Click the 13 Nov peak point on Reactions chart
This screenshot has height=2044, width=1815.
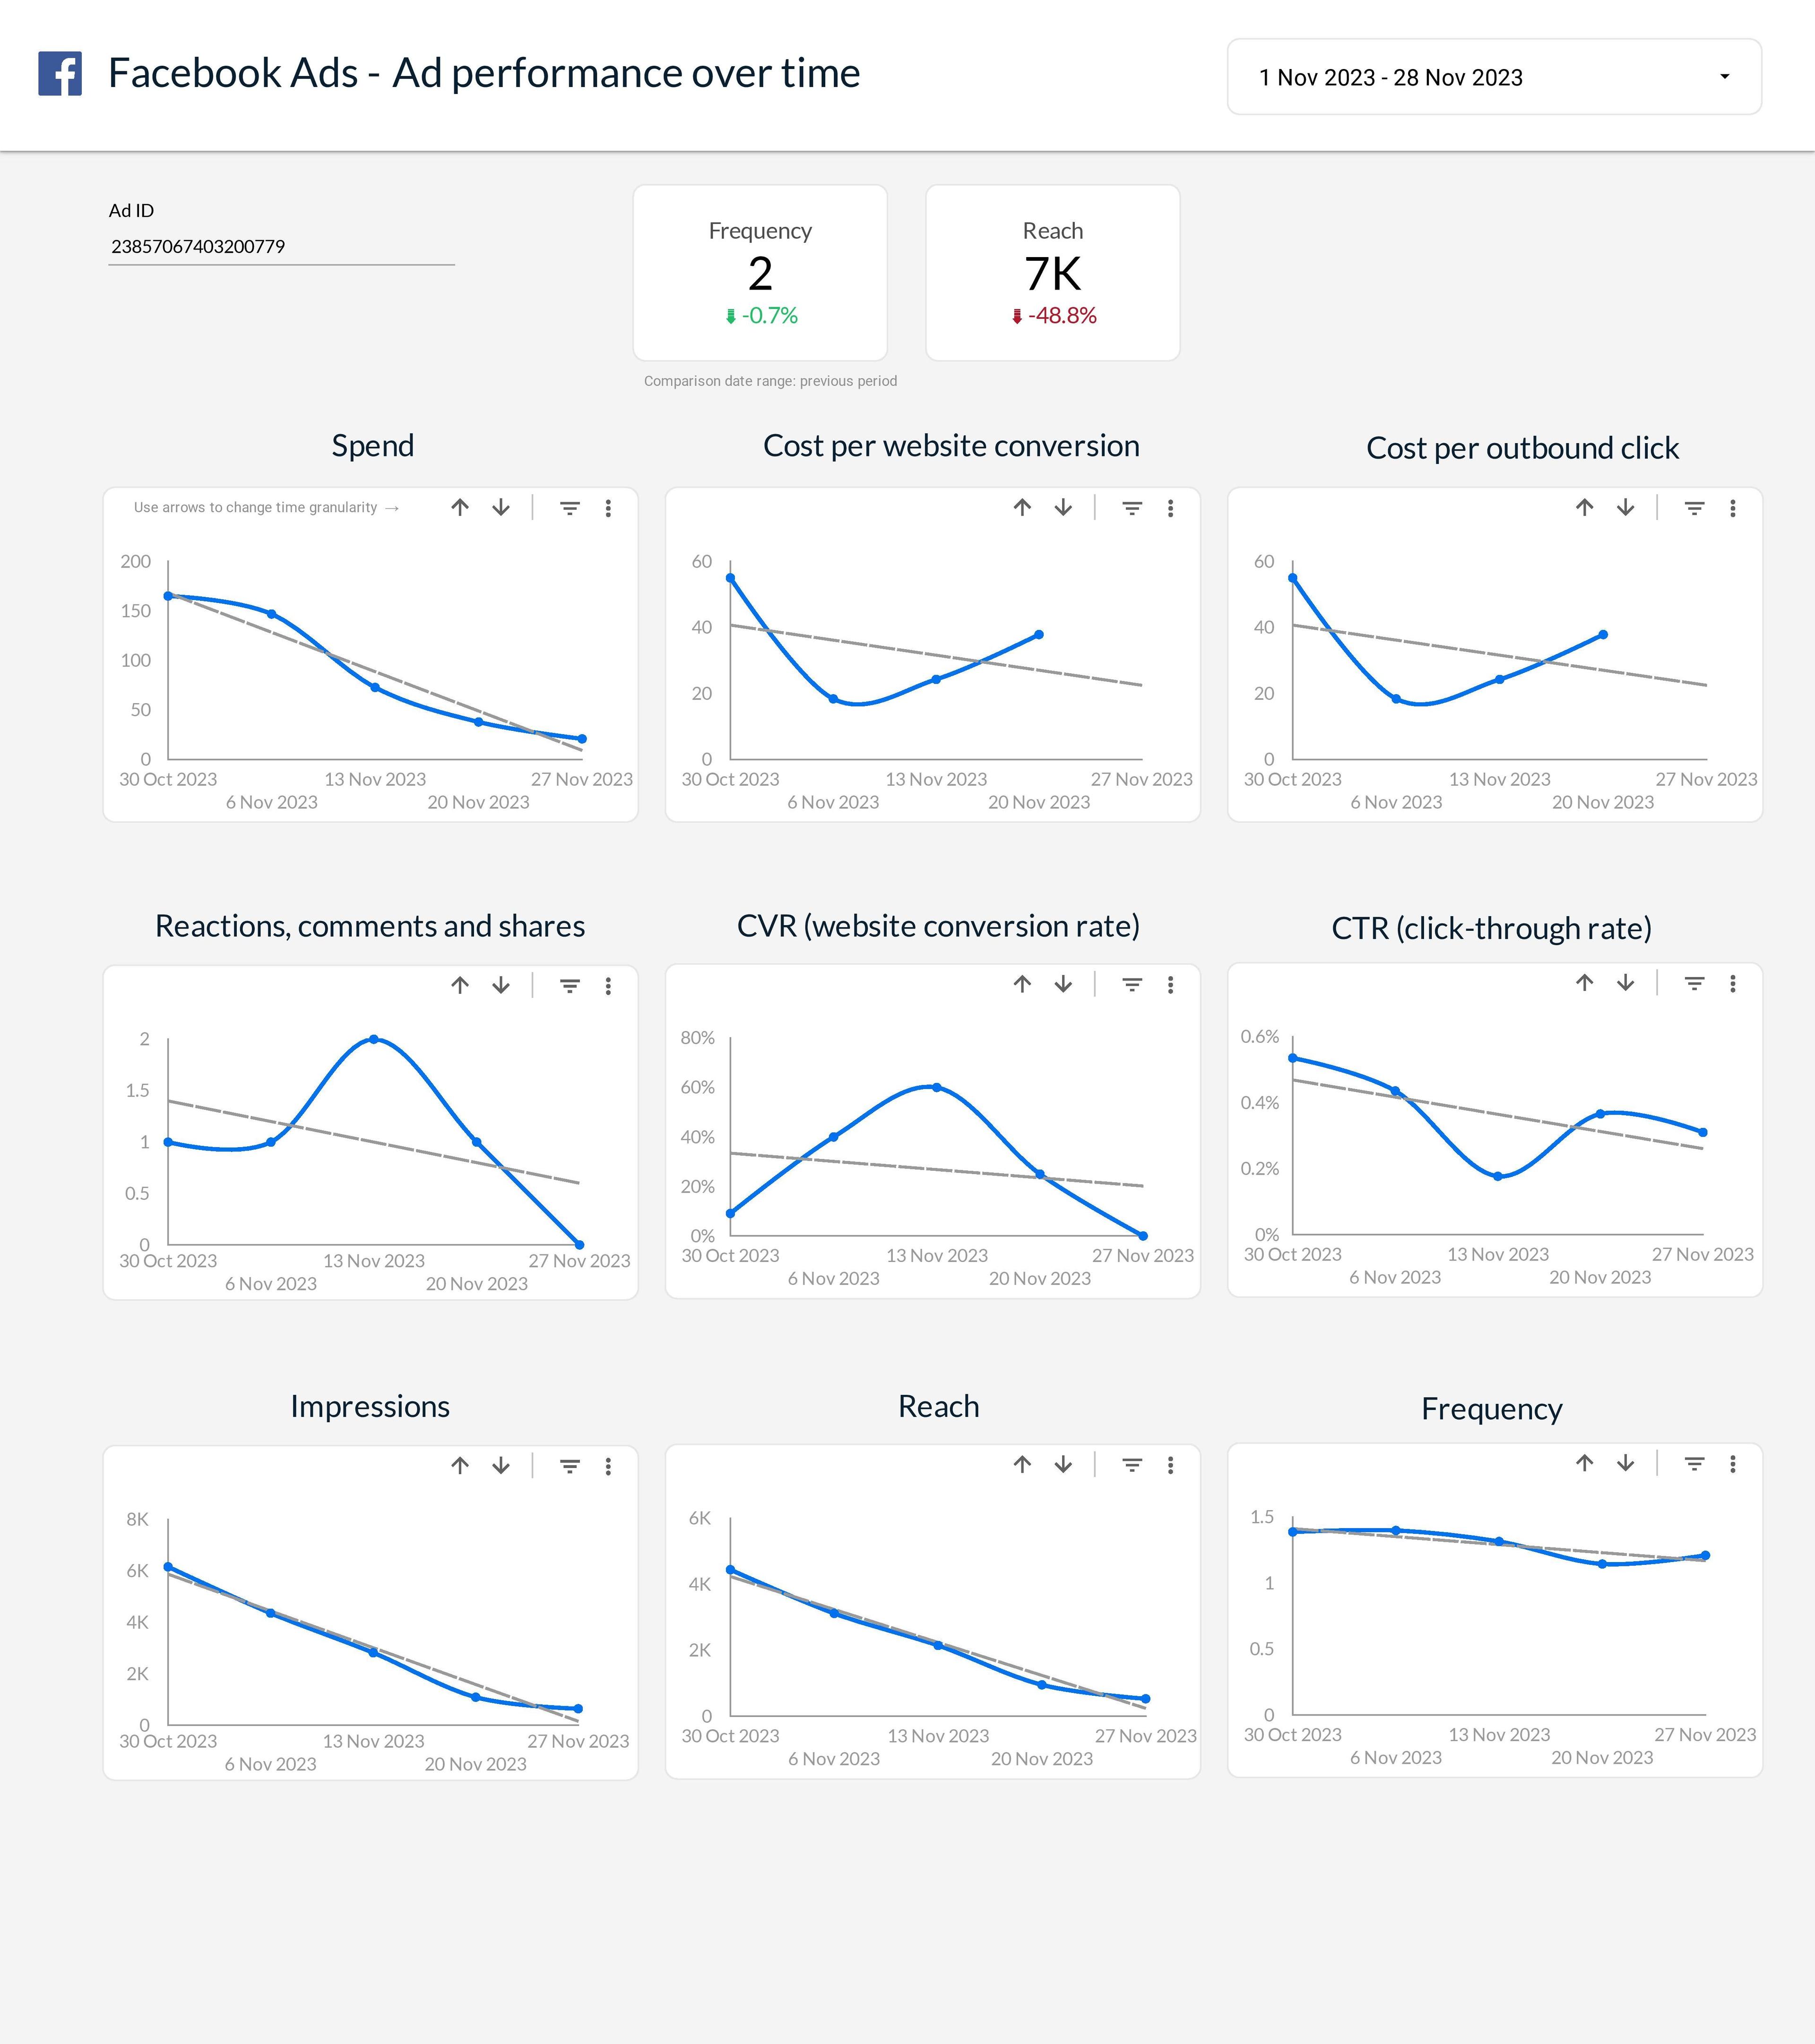374,1040
